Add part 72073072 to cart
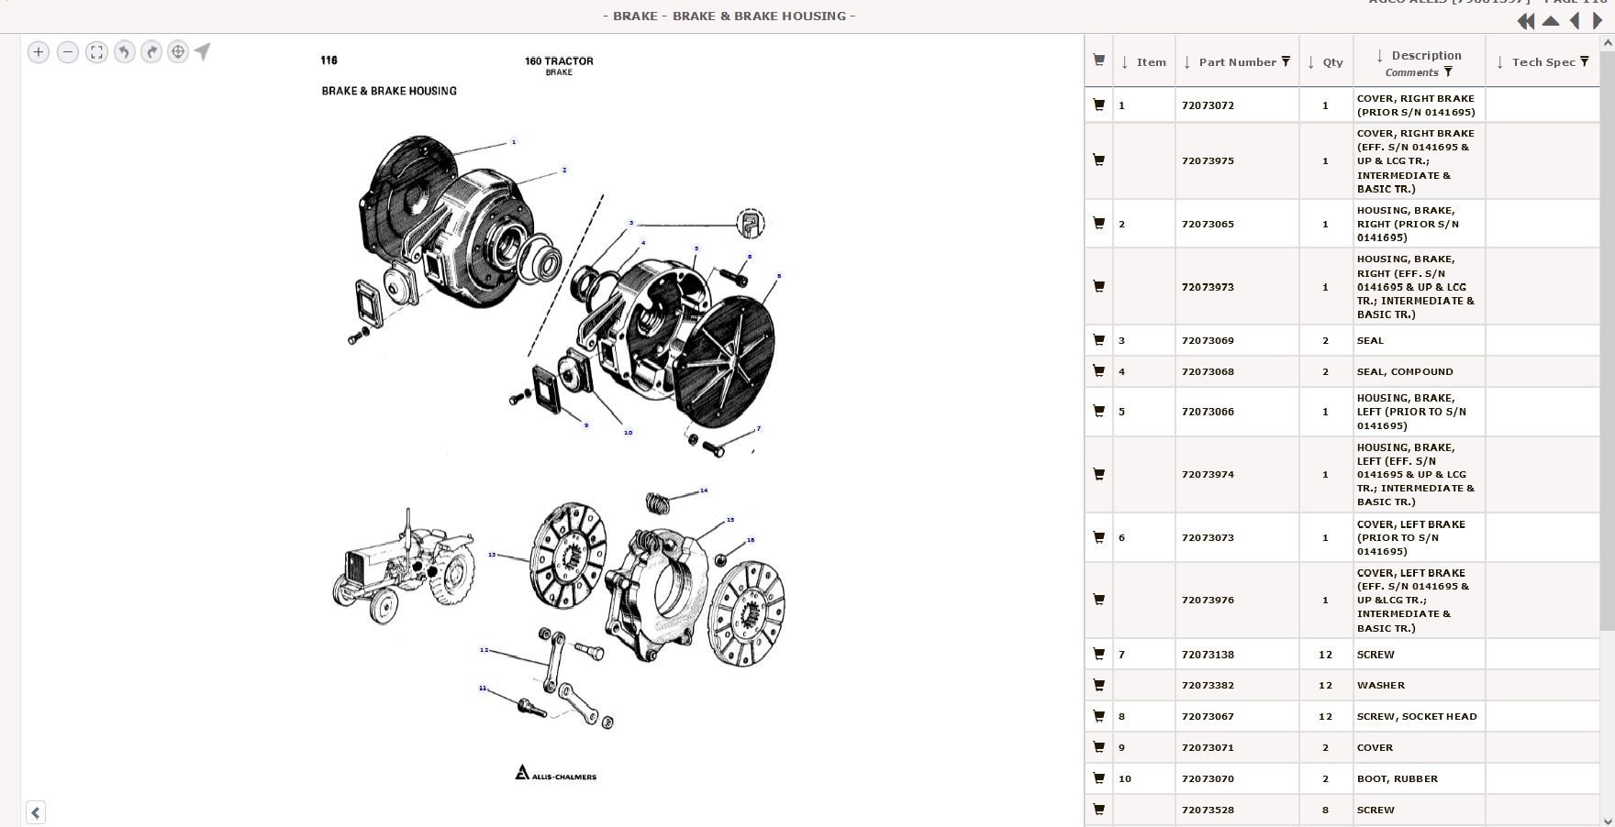Image resolution: width=1615 pixels, height=827 pixels. [x=1098, y=105]
